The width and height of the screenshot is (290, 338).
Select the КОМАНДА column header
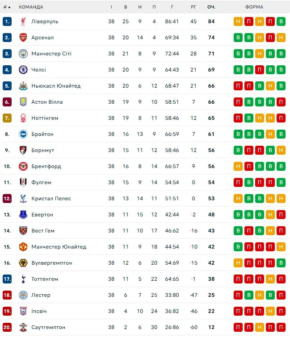31,7
